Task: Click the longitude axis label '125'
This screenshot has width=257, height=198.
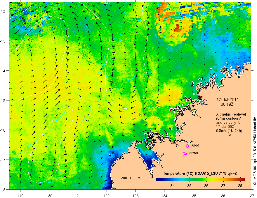Action: (x=193, y=196)
